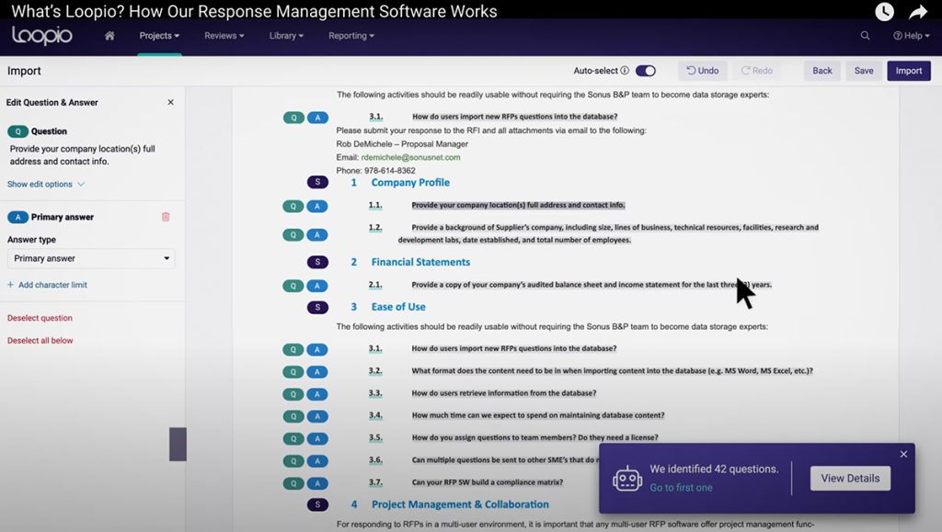This screenshot has width=942, height=532.
Task: Open the Answer type dropdown
Action: [89, 258]
